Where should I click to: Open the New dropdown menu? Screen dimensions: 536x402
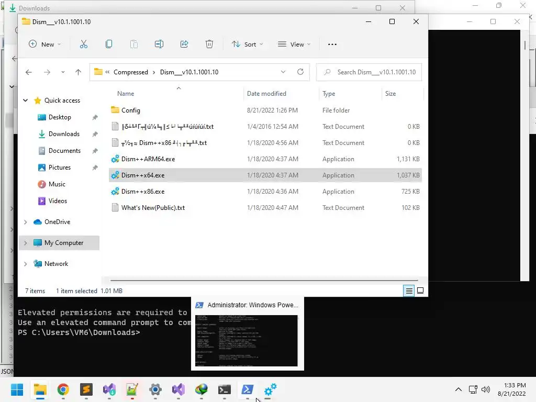point(45,44)
